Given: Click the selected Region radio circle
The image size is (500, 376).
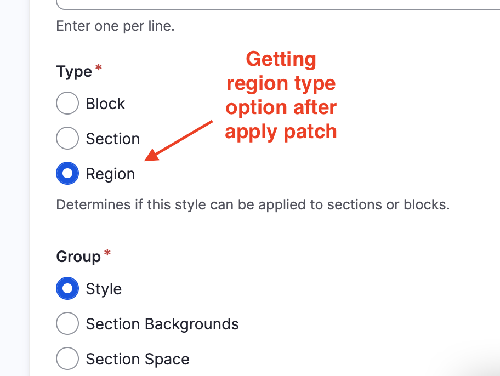Looking at the screenshot, I should [67, 174].
